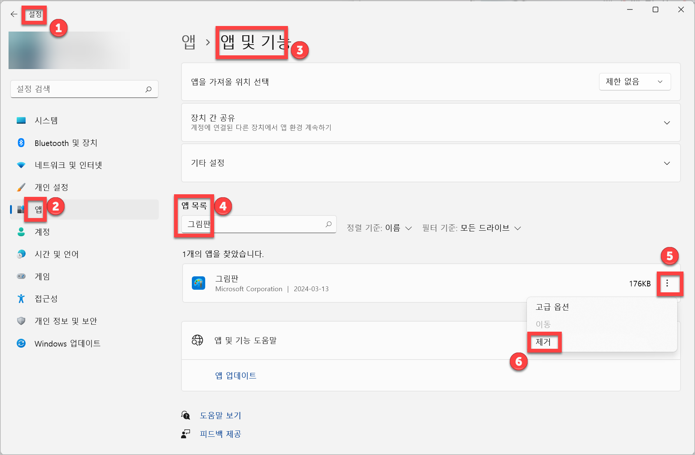Viewport: 695px width, 455px height.
Task: Click the Wi-Fi network icon
Action: coord(21,165)
